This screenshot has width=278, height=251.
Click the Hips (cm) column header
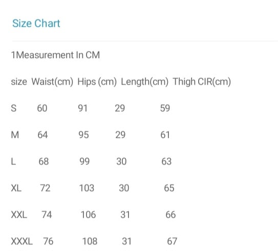coord(97,82)
